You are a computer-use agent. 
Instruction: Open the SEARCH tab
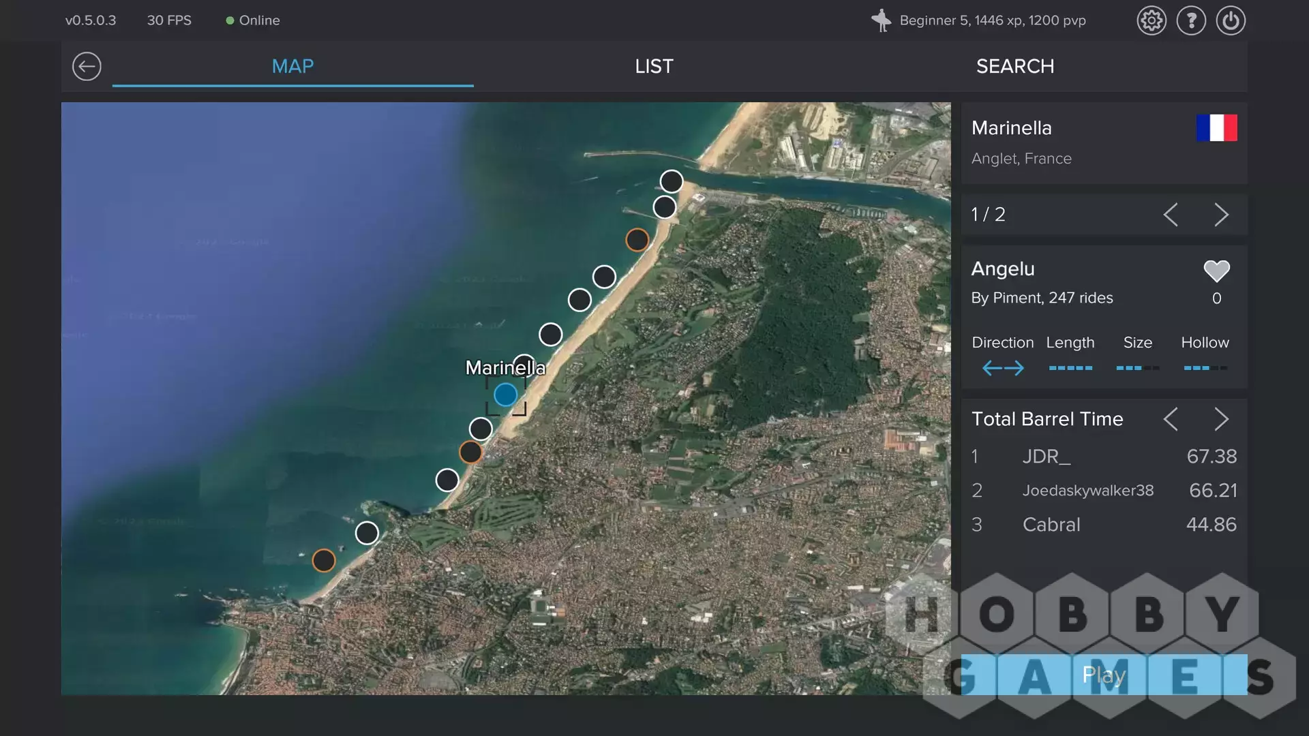1014,66
